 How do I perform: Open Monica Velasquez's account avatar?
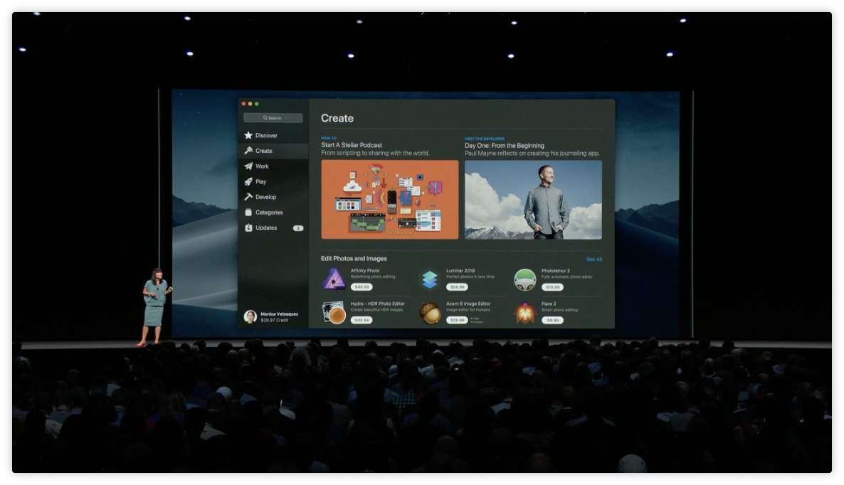point(250,316)
